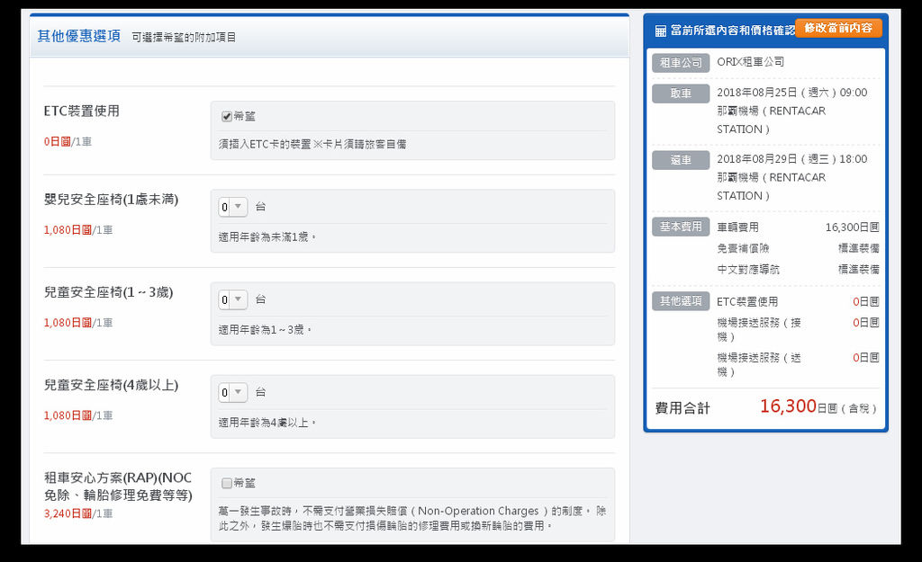Image resolution: width=922 pixels, height=562 pixels.
Task: Click the 基本費用 label tag
Action: tap(681, 227)
